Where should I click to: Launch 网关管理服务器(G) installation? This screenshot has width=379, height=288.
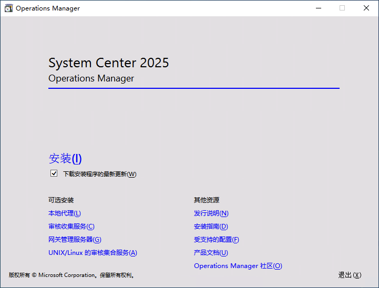pyautogui.click(x=75, y=240)
